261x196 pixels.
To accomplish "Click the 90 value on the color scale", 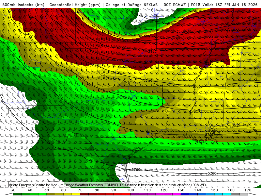I will [x=114, y=190].
